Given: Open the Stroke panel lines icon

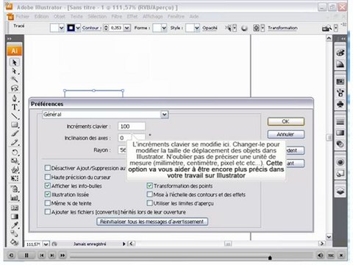Looking at the screenshot, I should tap(340, 121).
